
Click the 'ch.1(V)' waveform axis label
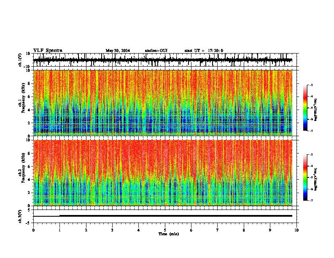click(x=20, y=60)
